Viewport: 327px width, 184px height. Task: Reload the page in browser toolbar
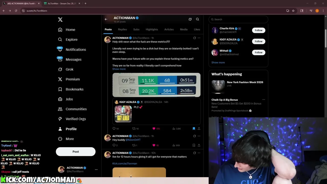16,11
